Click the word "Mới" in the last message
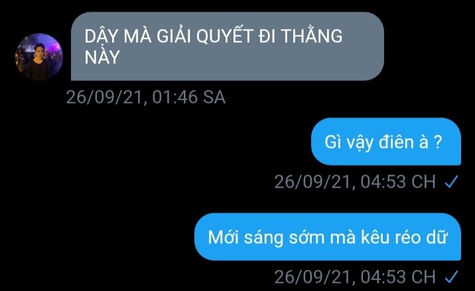475x291 pixels. (224, 237)
